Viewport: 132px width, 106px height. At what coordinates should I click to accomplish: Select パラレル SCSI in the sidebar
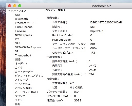[x=24, y=88]
